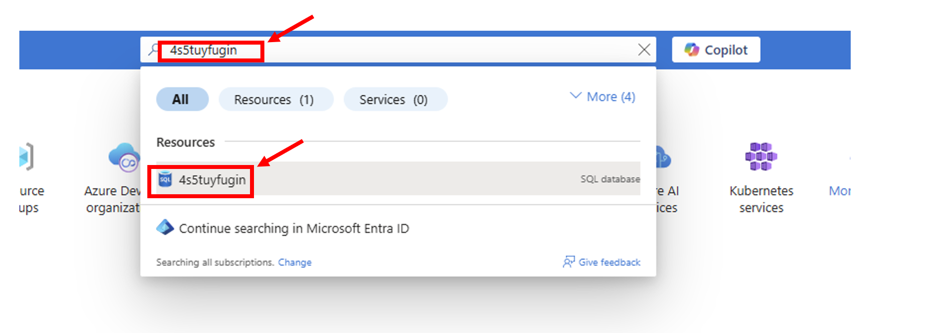Launch Copilot from the header
Image resolution: width=938 pixels, height=333 pixels.
pos(716,50)
